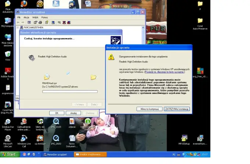This screenshot has height=164, width=250.
Task: Open Microsoft LifeCam shortcut
Action: pos(8,141)
